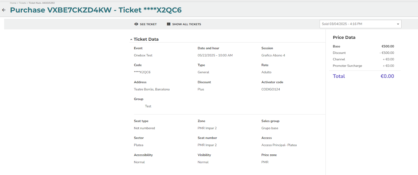Click the dropdown arrow of sold date selector
This screenshot has width=418, height=175.
(x=398, y=24)
